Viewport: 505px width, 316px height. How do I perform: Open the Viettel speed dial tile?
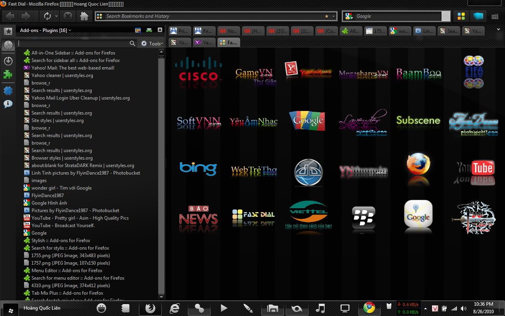308,214
